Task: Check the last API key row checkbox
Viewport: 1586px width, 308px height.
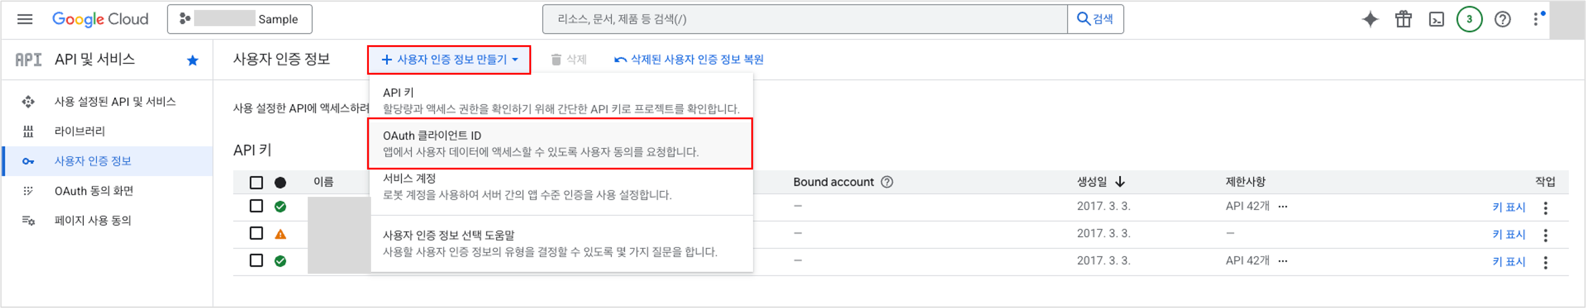Action: (255, 260)
